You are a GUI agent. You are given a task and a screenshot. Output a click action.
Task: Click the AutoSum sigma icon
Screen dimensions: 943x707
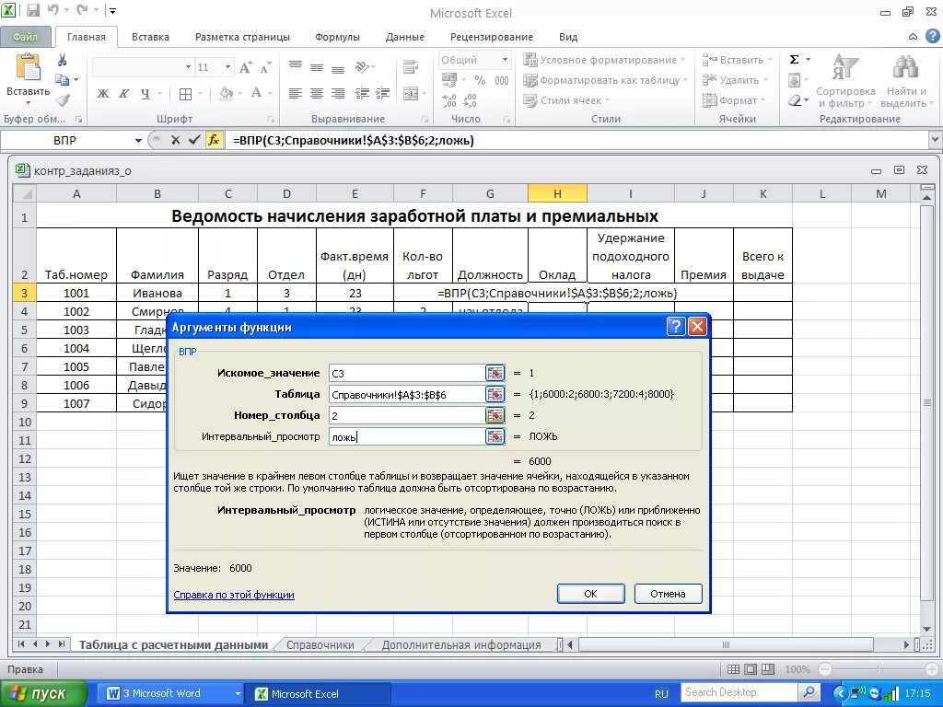794,60
